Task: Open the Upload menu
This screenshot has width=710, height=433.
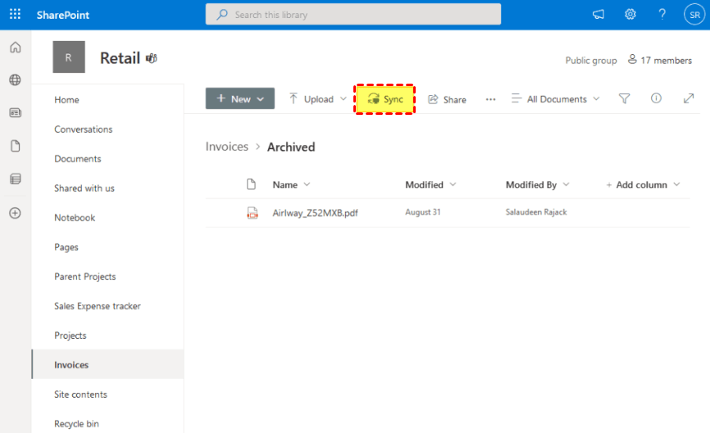Action: click(x=318, y=99)
